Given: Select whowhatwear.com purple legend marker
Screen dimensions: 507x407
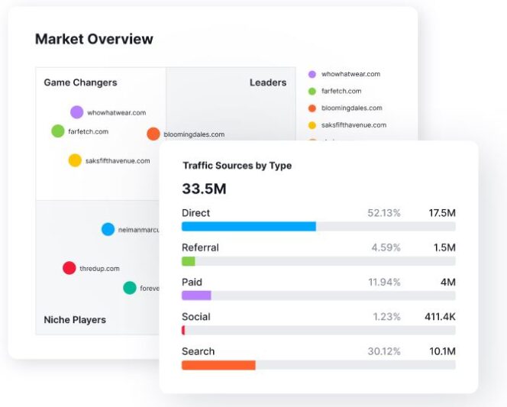Looking at the screenshot, I should click(x=312, y=74).
